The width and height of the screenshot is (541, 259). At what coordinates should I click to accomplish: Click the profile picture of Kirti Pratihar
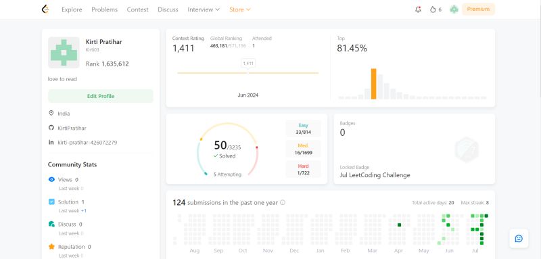(64, 53)
